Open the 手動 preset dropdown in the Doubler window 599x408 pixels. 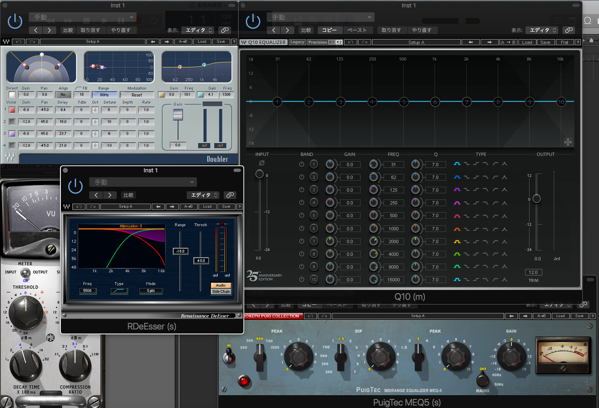tap(82, 17)
